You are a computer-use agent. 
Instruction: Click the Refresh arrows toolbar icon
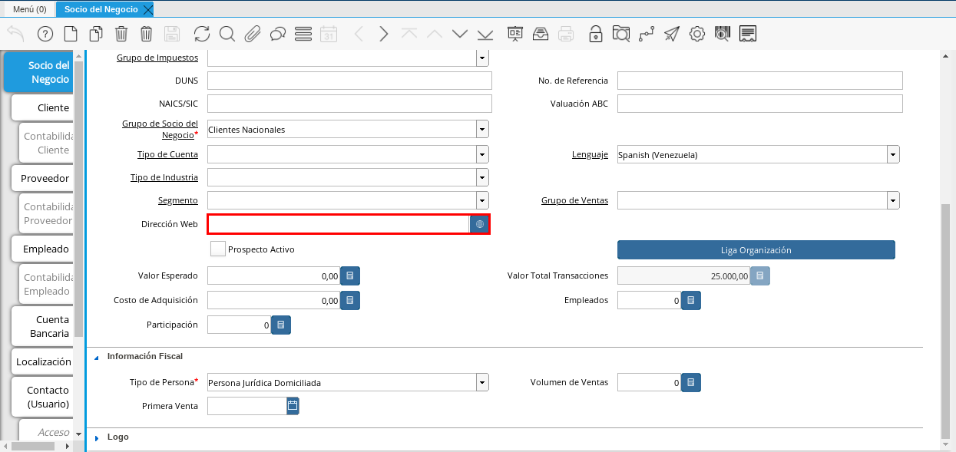tap(201, 34)
